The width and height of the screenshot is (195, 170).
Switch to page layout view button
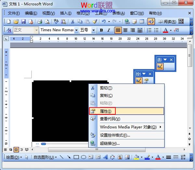pos(16,150)
